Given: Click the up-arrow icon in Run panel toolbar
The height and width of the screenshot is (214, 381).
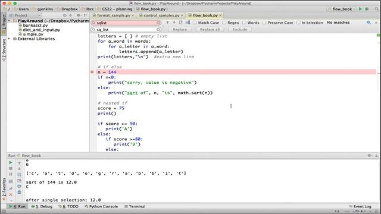Looking at the screenshot, I should coord(20,163).
